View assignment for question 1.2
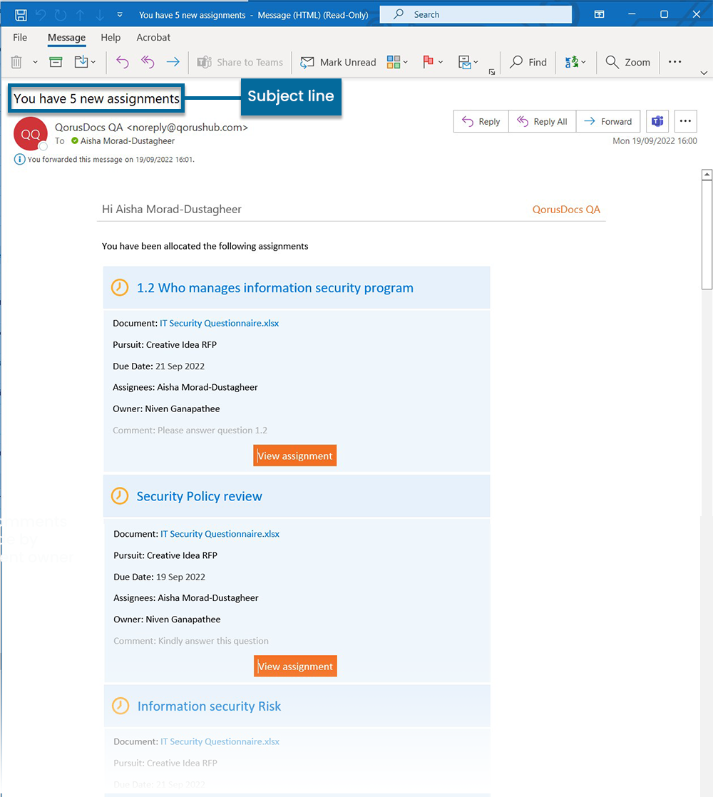This screenshot has height=797, width=713. pos(294,456)
